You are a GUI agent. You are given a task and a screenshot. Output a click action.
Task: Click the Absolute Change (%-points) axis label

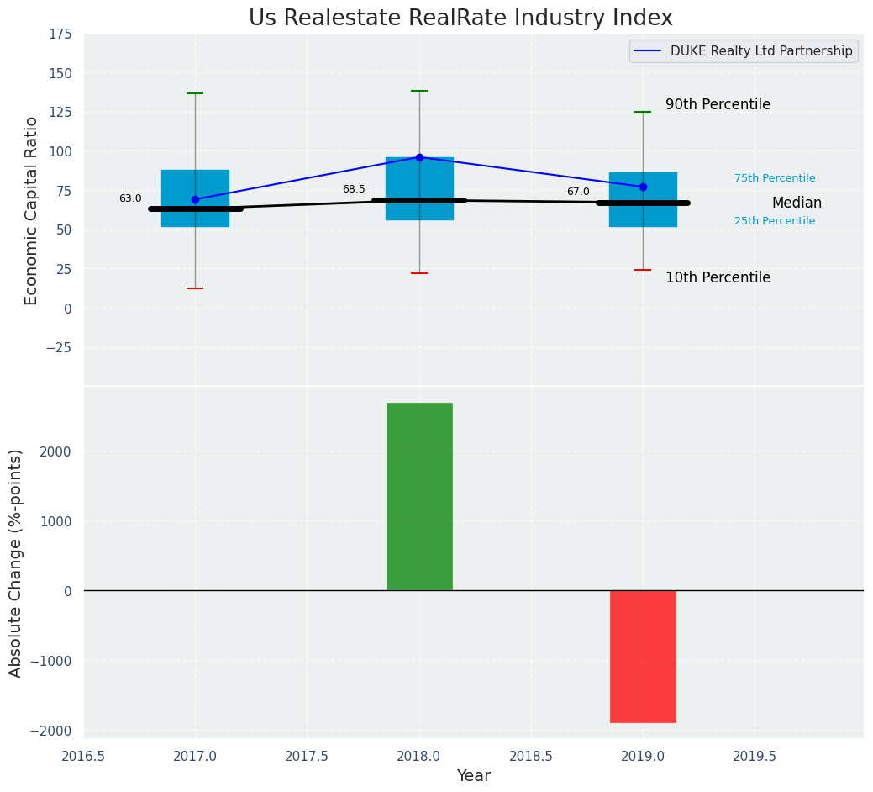coord(16,562)
